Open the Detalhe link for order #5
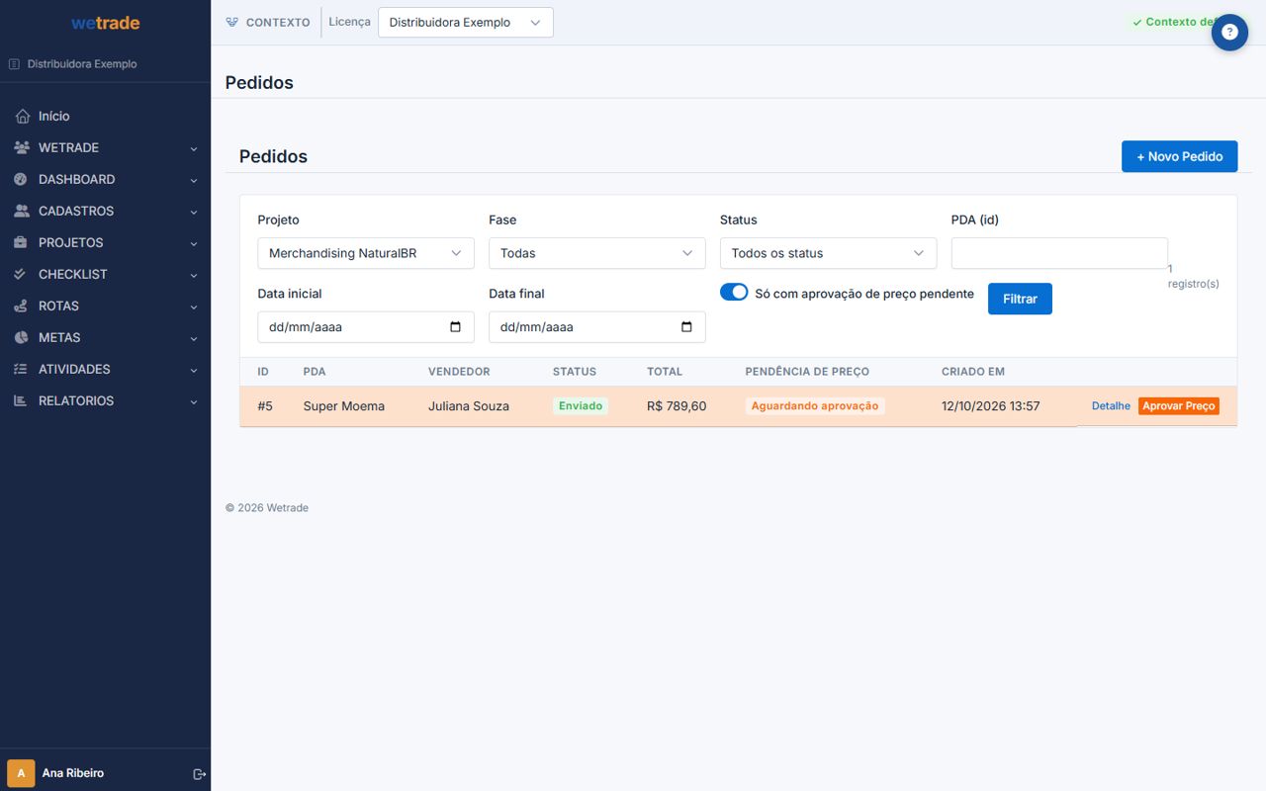Image resolution: width=1266 pixels, height=791 pixels. (x=1111, y=406)
